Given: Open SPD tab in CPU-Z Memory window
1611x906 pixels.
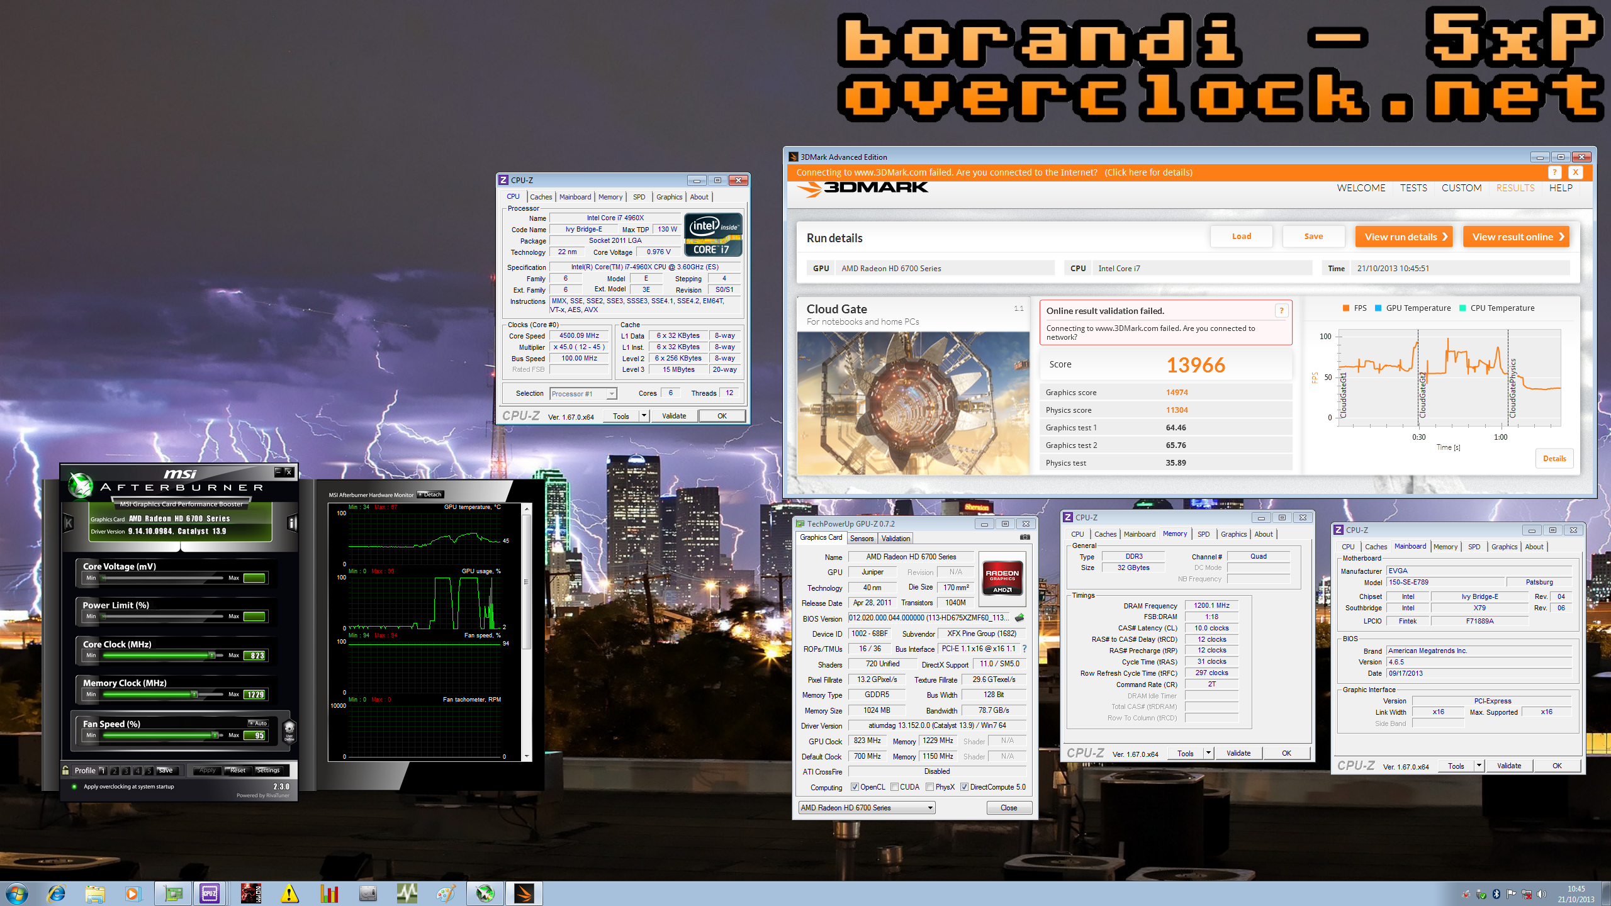Looking at the screenshot, I should (x=1203, y=534).
